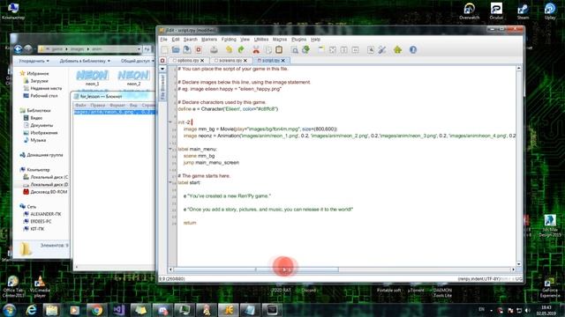Open the File menu in jEdit
Image resolution: width=565 pixels, height=317 pixels.
(x=163, y=39)
